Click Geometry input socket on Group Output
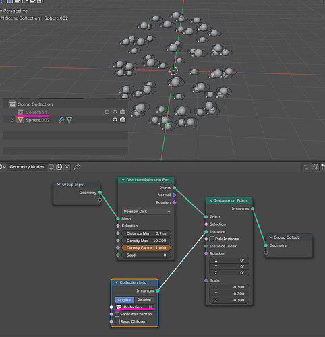 click(x=266, y=245)
